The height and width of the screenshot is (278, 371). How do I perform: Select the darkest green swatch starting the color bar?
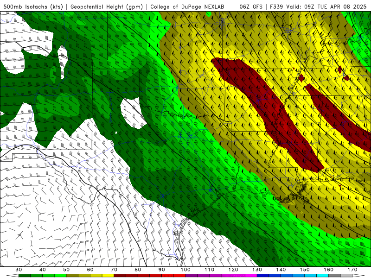click(25, 276)
